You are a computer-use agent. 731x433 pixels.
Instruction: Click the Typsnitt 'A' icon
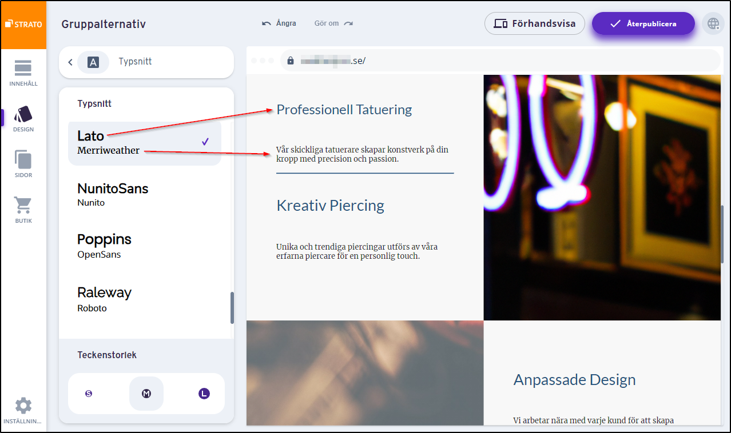(93, 62)
